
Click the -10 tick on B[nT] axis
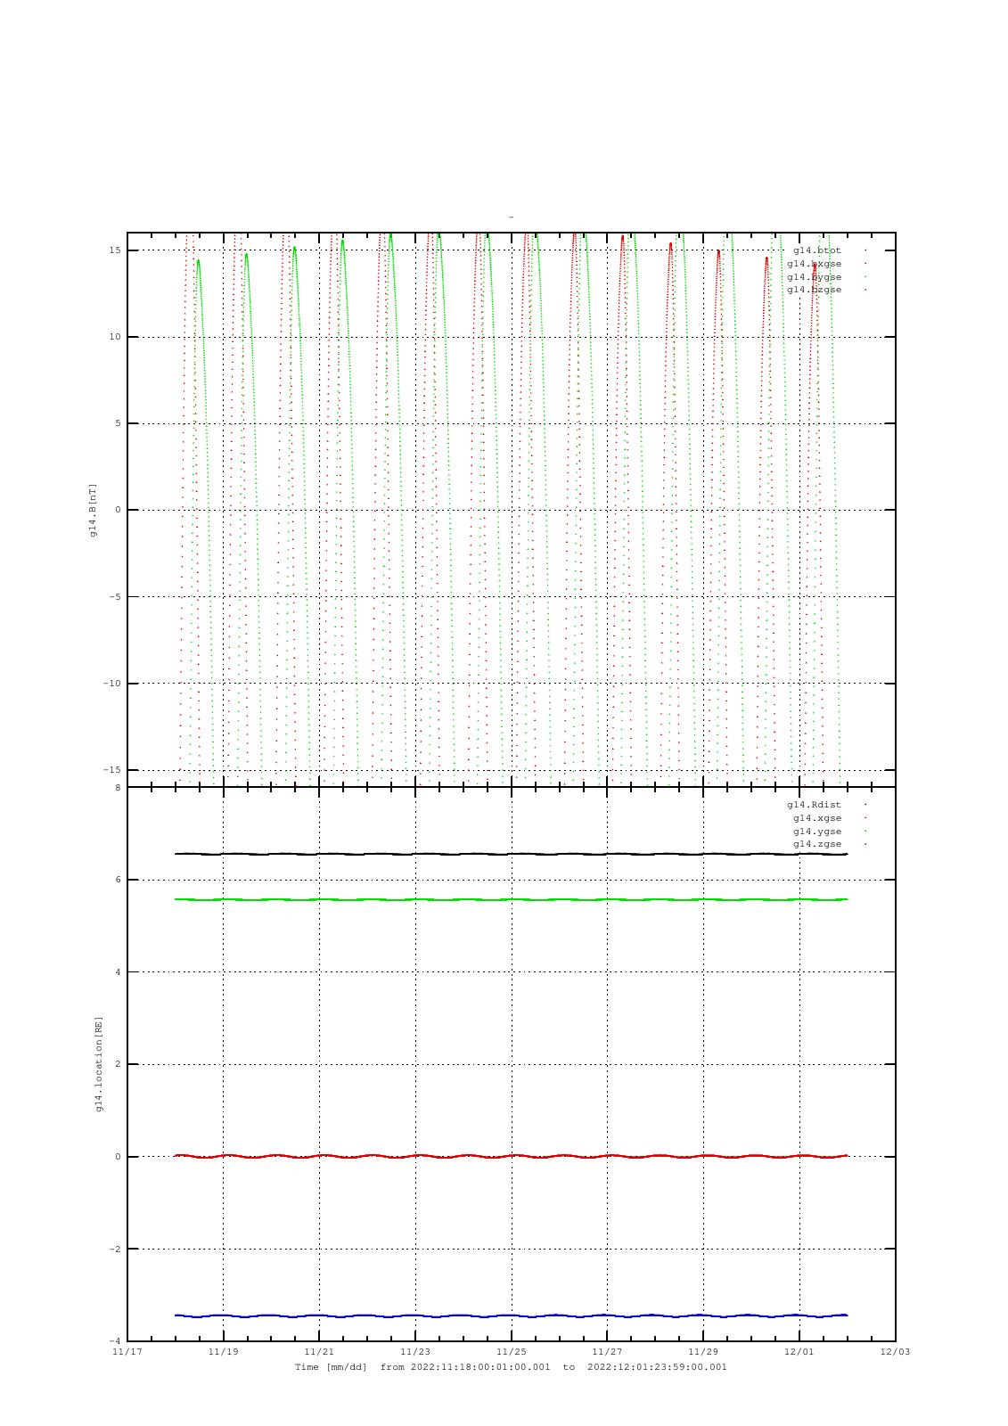[x=112, y=684]
